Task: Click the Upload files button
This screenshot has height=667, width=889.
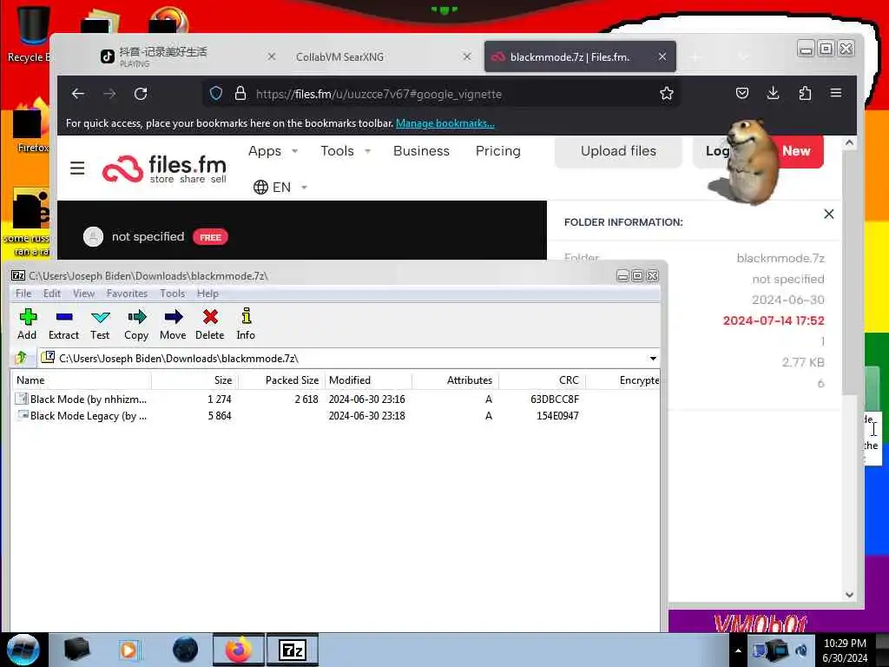Action: tap(618, 151)
